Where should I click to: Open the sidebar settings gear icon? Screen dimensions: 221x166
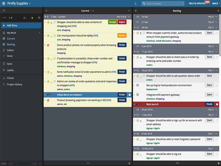pos(39,17)
